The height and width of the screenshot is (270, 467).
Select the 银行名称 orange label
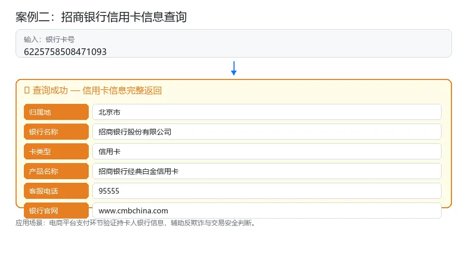[x=56, y=132]
